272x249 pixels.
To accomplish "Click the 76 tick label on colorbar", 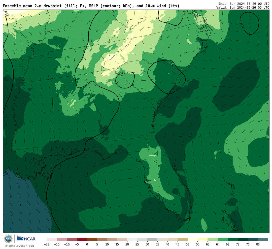I will pos(248,244).
